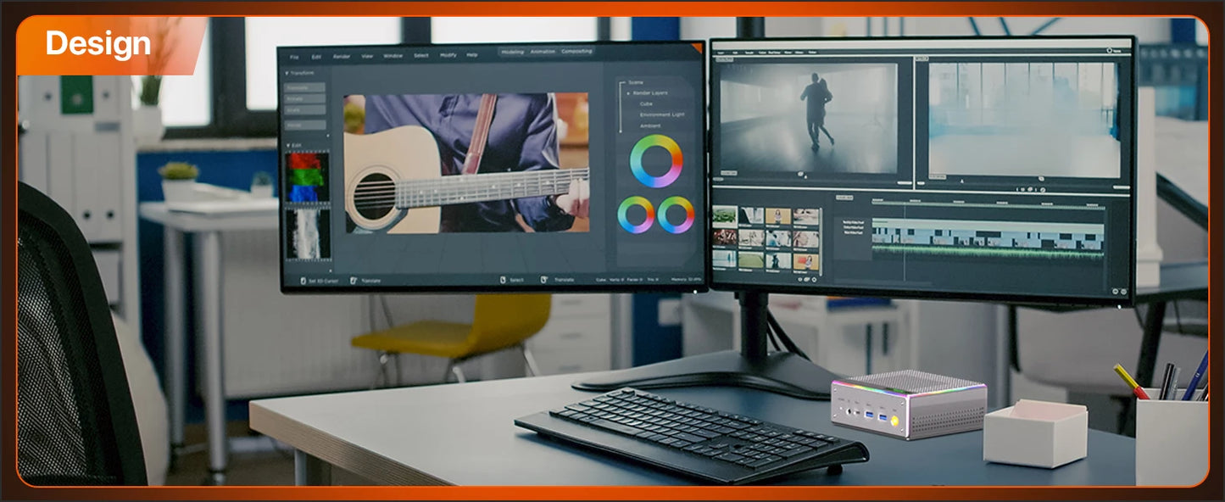The image size is (1225, 502).
Task: Expand the Render Layers tree item
Action: [628, 92]
